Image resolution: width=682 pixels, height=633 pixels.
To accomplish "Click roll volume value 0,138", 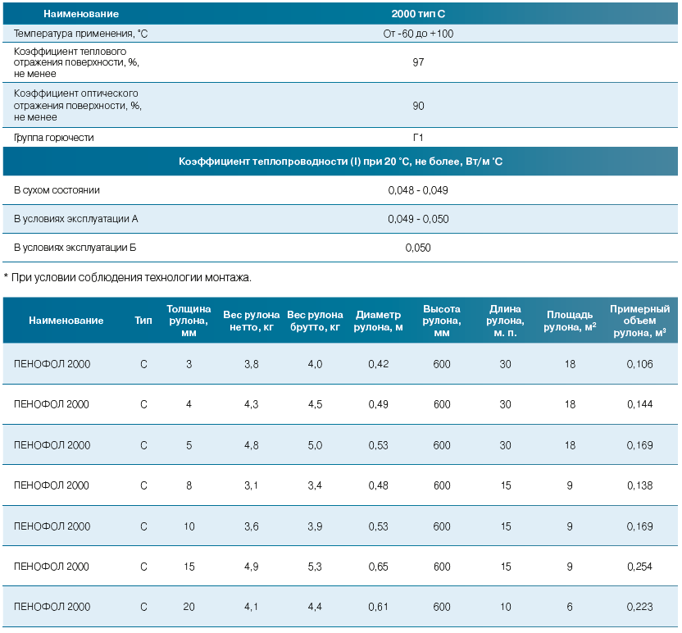I will [640, 485].
